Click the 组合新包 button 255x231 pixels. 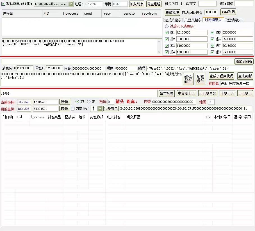coord(188,79)
